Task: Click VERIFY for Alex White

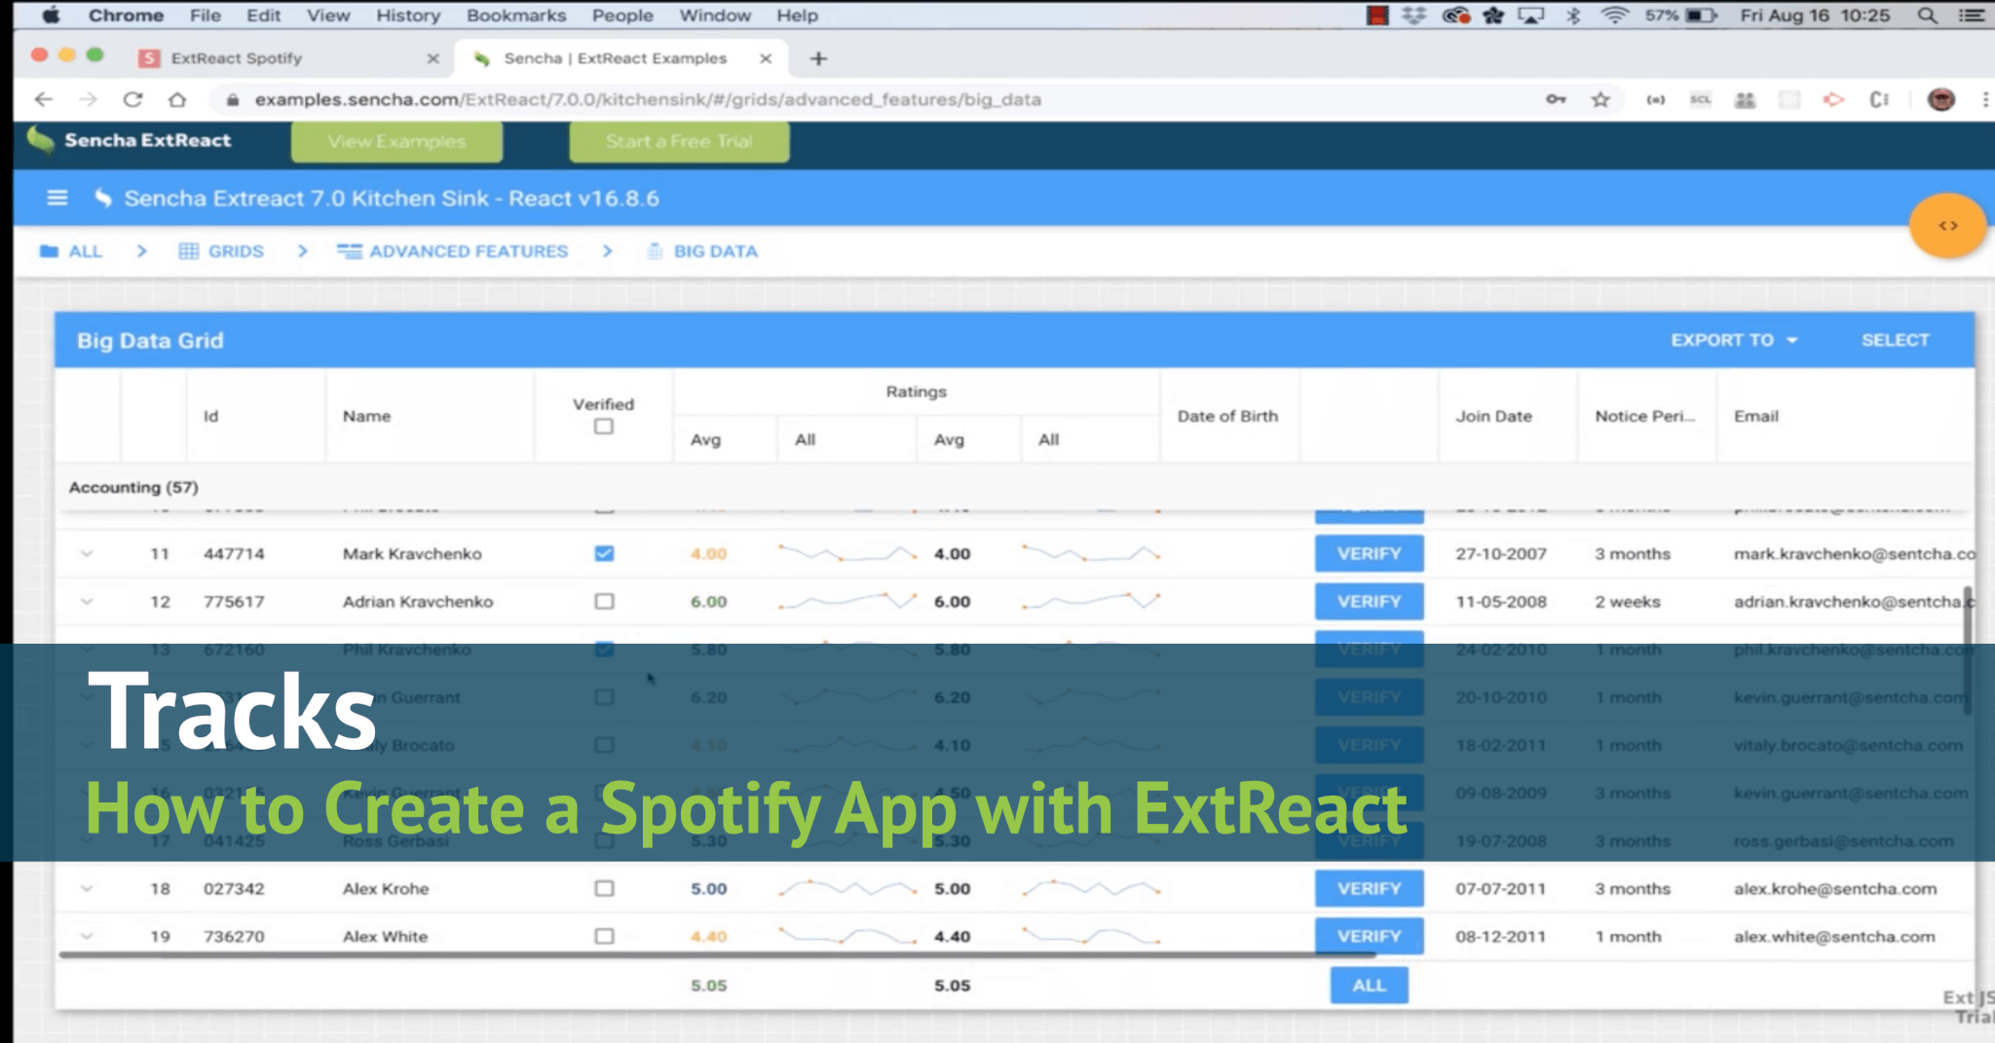Action: (x=1369, y=936)
